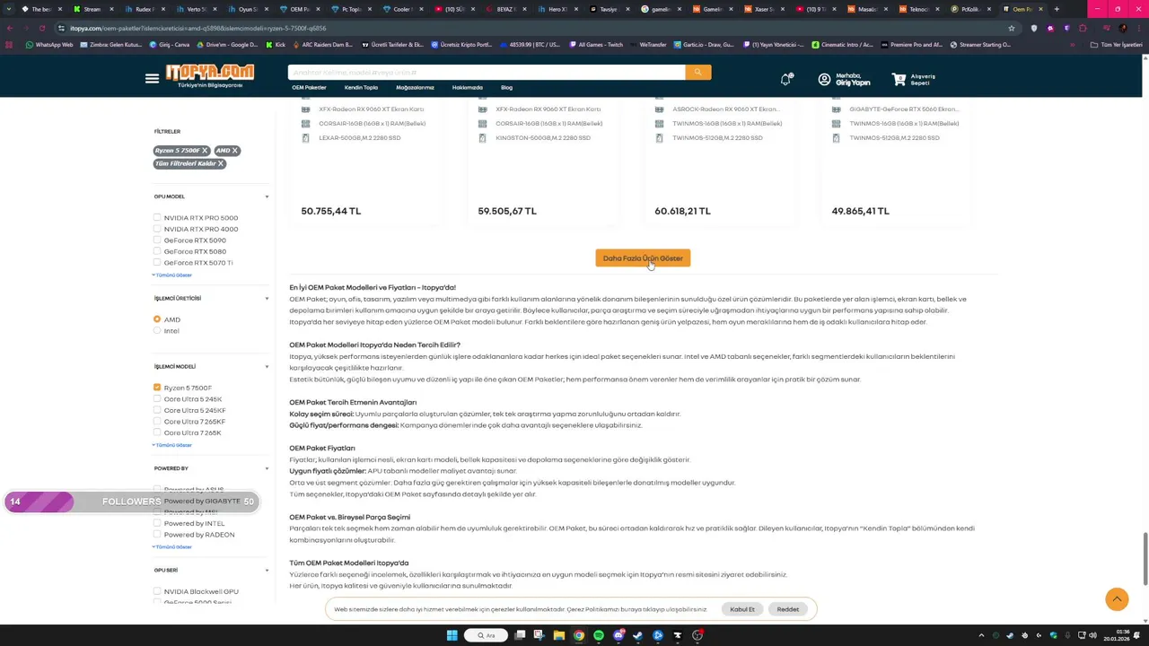Expand Tümünü Göster under İŞLEMCİ MODELİ
The image size is (1149, 646).
(x=172, y=445)
